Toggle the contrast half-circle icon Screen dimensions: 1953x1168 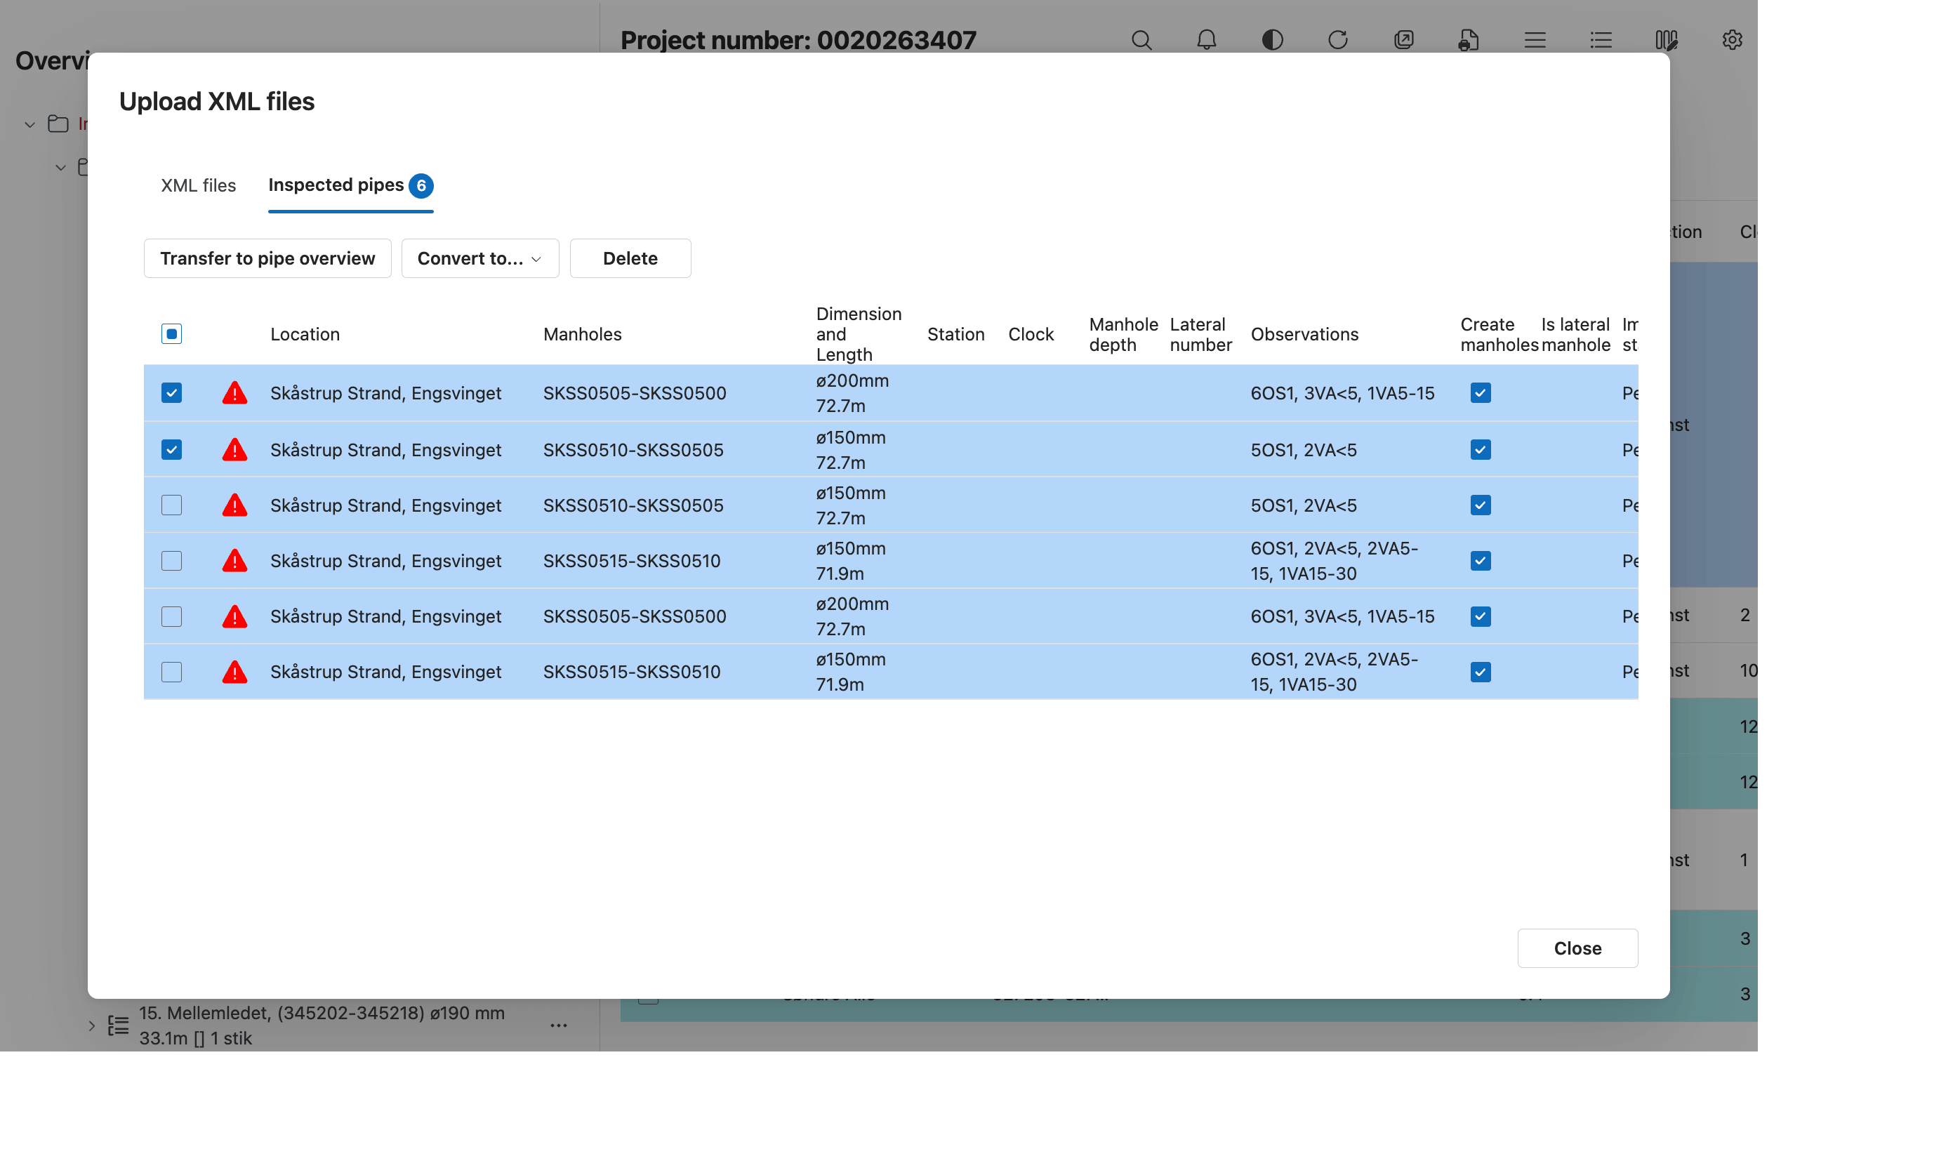(x=1272, y=40)
